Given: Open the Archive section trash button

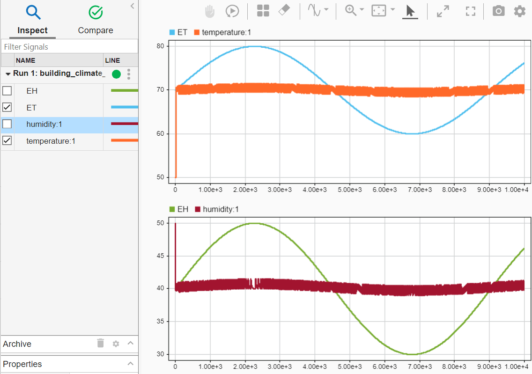Looking at the screenshot, I should pos(100,344).
